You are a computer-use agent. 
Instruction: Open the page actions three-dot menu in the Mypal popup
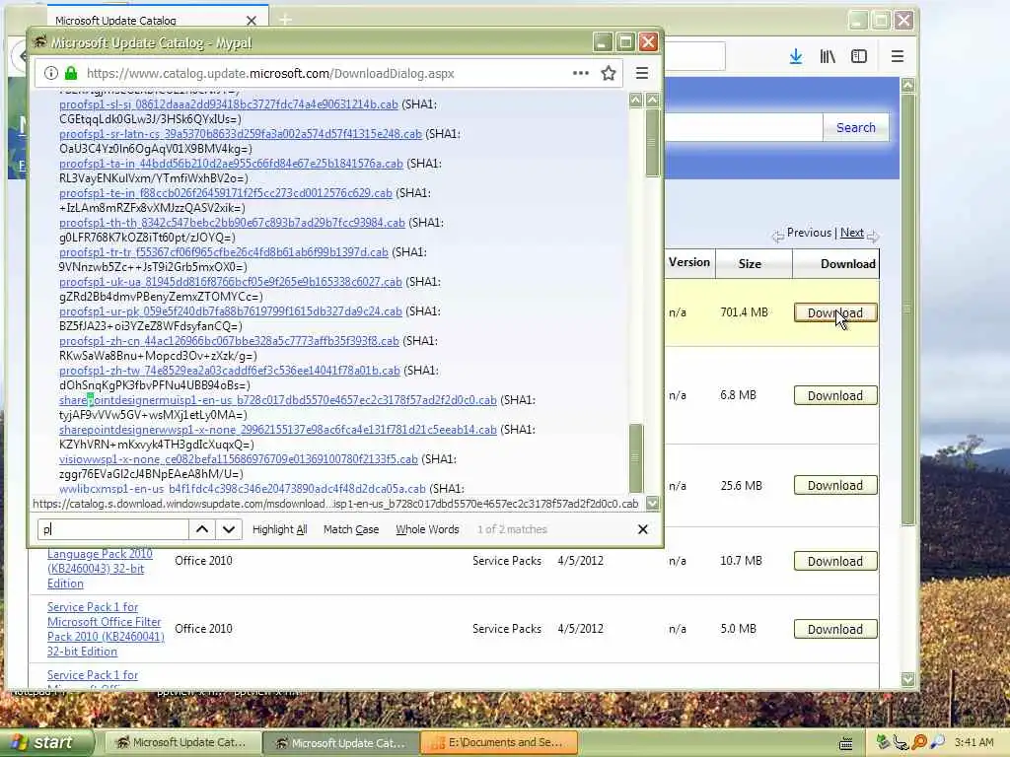[x=580, y=73]
